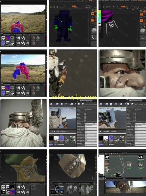
Task: Click Lit view mode button in Unreal bearded-dwarf viewport
Action: pyautogui.click(x=55, y=108)
